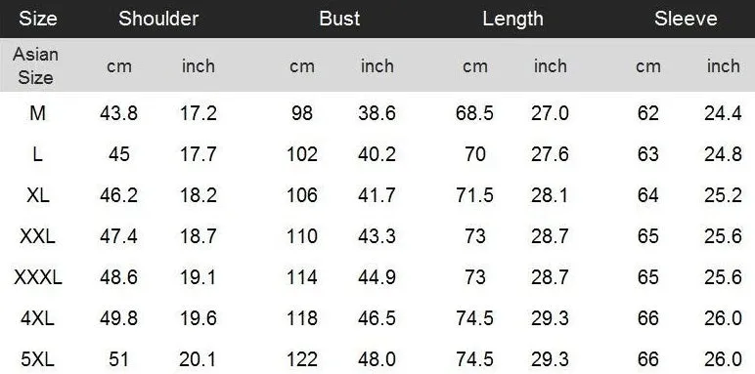
Task: Click the 5XL size row label
Action: point(37,359)
